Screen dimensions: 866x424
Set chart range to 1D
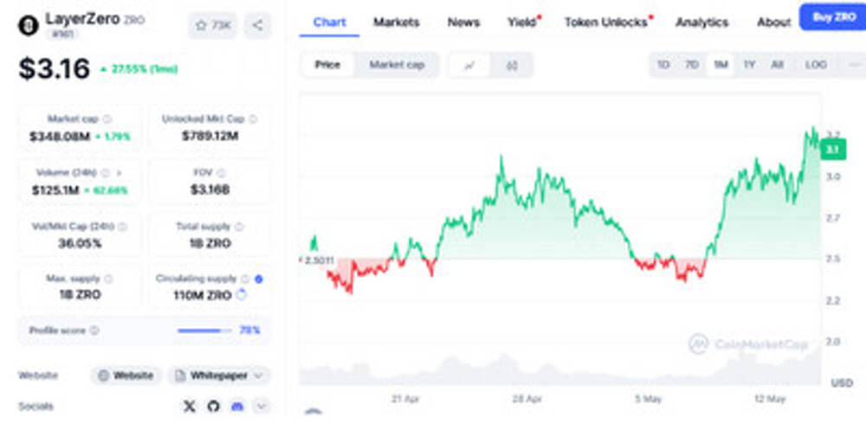pos(663,65)
